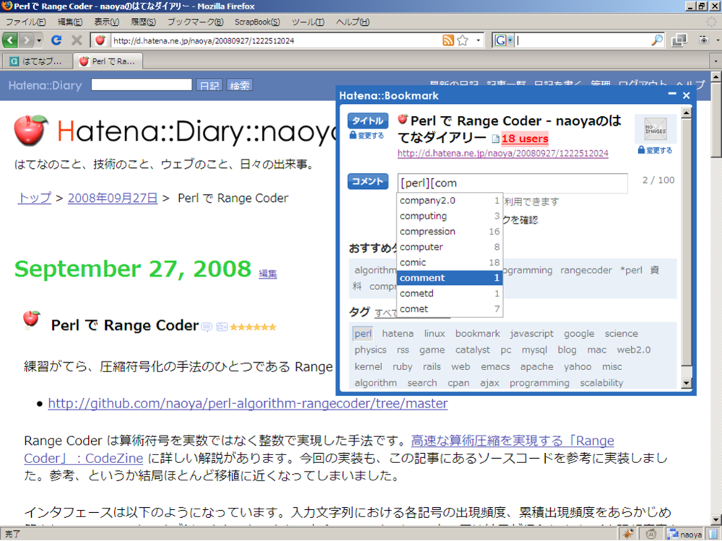
Task: Choose comic from the autocomplete list
Action: tap(449, 263)
